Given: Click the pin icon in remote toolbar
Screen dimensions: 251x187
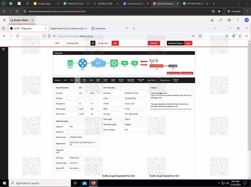Looking at the screenshot, I should 212,20.
